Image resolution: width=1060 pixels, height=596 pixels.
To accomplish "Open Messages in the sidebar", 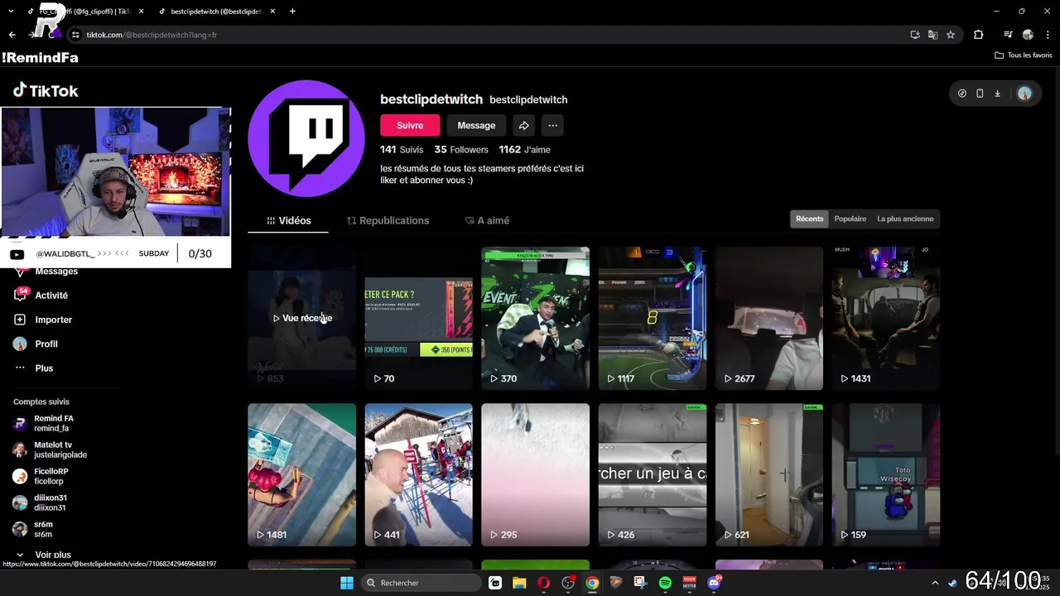I will pyautogui.click(x=56, y=272).
